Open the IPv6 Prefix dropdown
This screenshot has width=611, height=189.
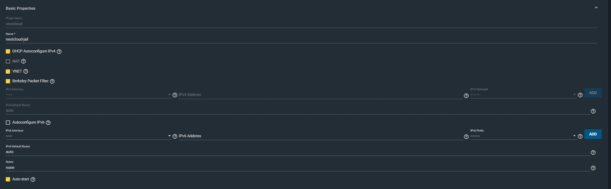point(523,136)
